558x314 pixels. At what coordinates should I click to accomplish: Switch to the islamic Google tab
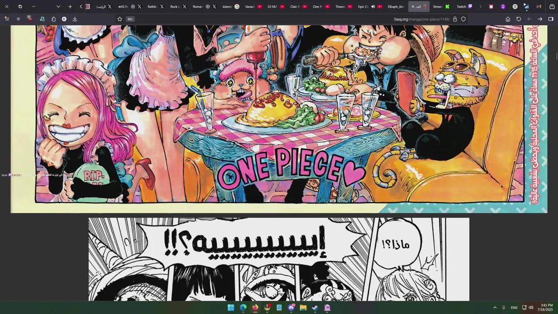[231, 7]
